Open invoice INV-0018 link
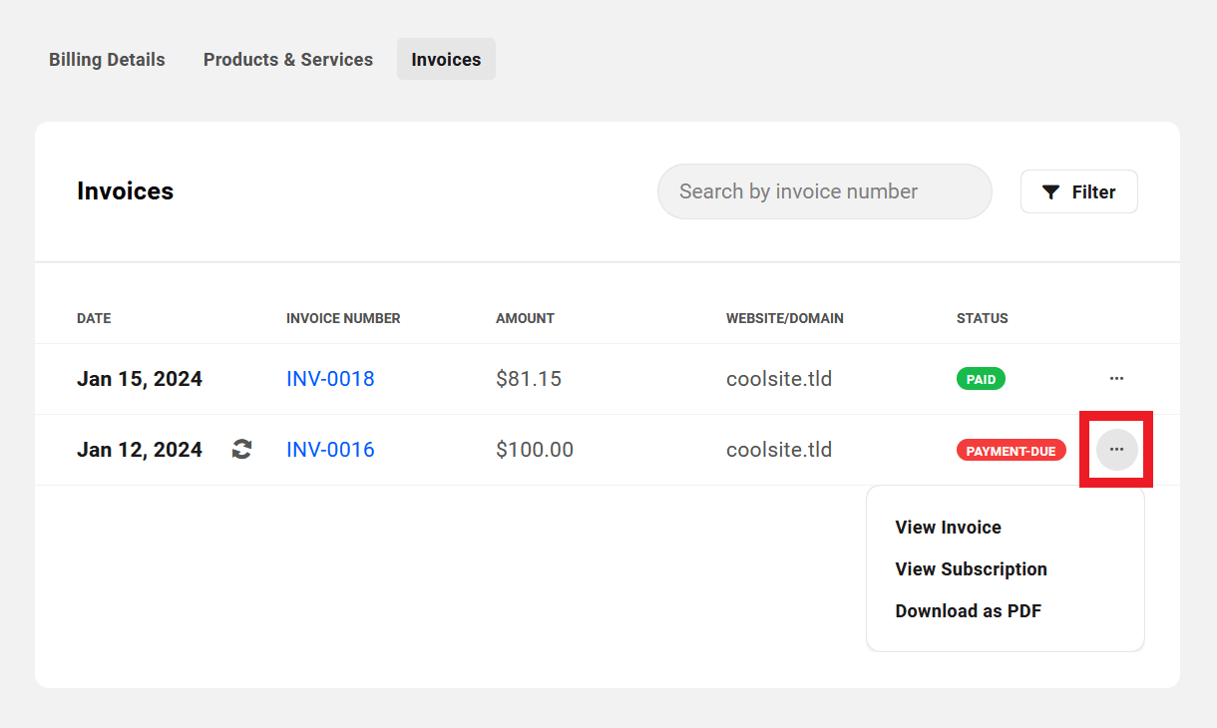Viewport: 1217px width, 728px height. click(330, 379)
